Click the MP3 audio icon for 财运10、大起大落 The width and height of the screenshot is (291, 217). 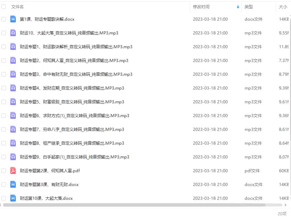(13, 33)
